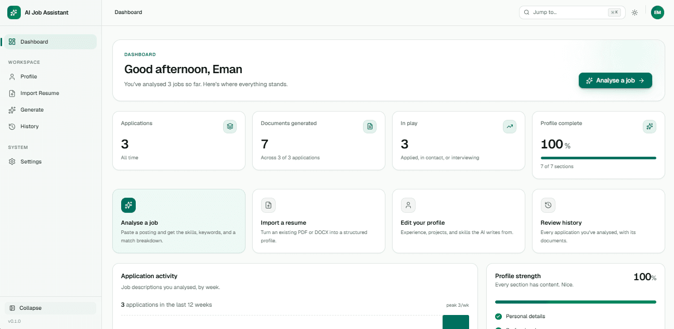Image resolution: width=674 pixels, height=329 pixels.
Task: Click the Personal details green checkmark
Action: point(499,317)
